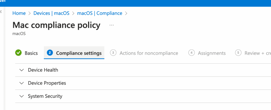Click the Device Health section title
The image size is (271, 110).
click(43, 70)
